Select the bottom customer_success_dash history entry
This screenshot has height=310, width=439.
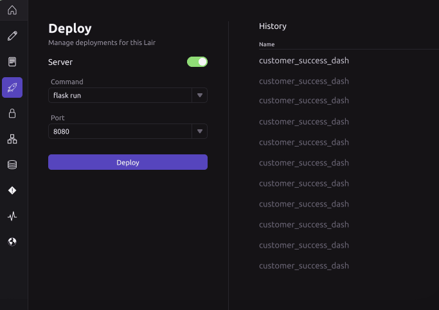click(303, 266)
